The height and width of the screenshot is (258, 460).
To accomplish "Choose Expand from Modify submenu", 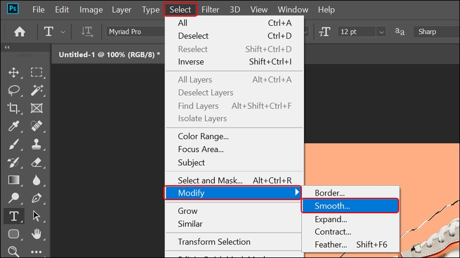I will 351,219.
